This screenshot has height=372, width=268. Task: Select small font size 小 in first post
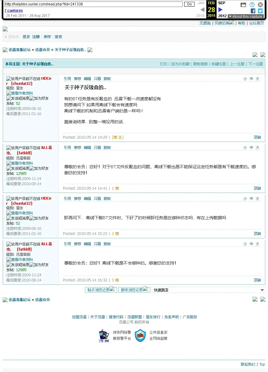pyautogui.click(x=245, y=79)
